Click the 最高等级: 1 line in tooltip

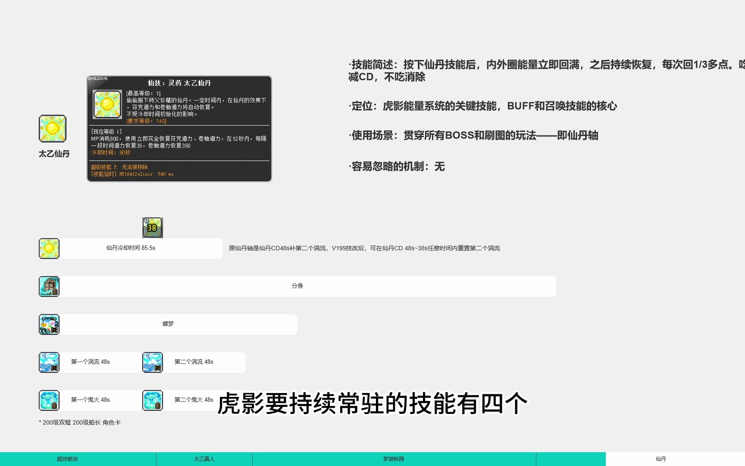point(144,93)
